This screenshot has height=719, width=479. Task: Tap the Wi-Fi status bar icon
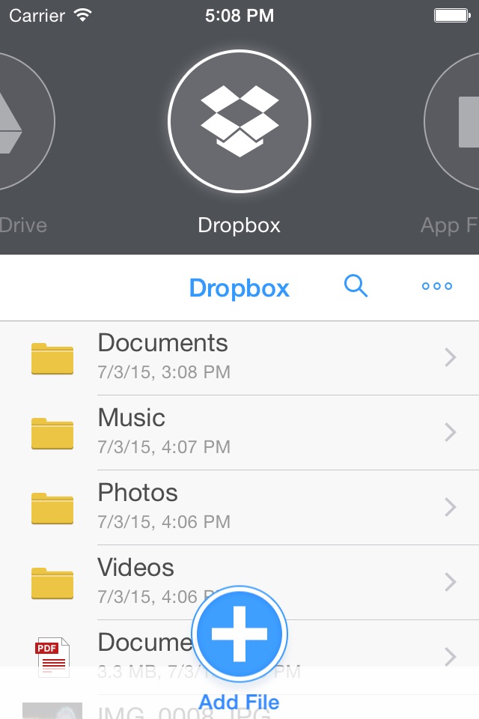pos(83,15)
